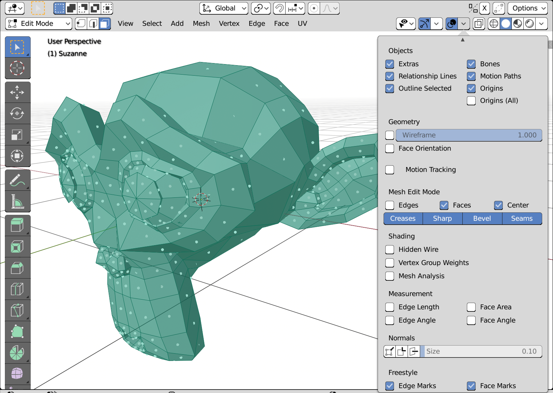The image size is (553, 393).
Task: Switch to face select mode
Action: (105, 23)
